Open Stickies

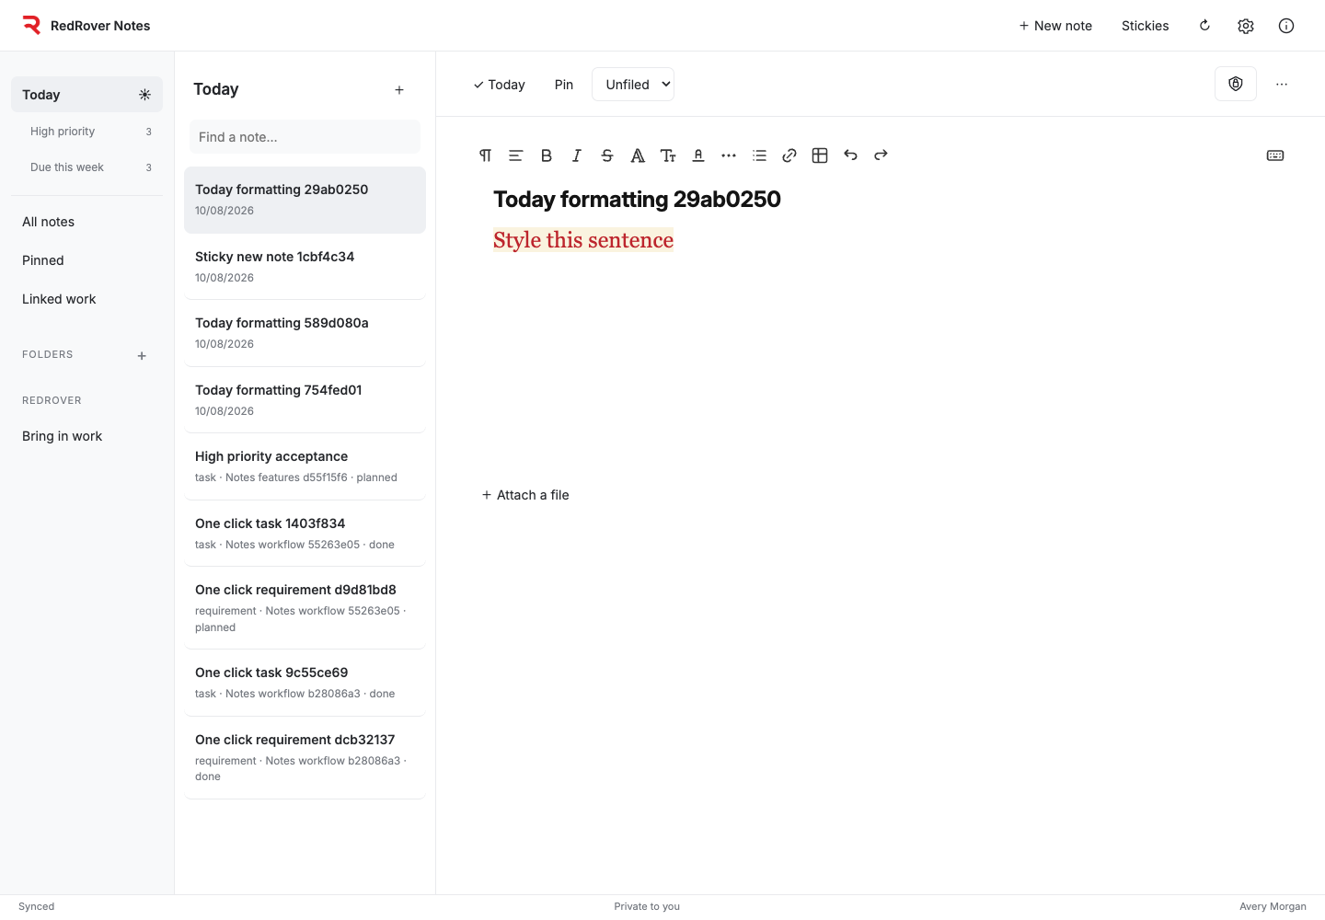pyautogui.click(x=1145, y=26)
